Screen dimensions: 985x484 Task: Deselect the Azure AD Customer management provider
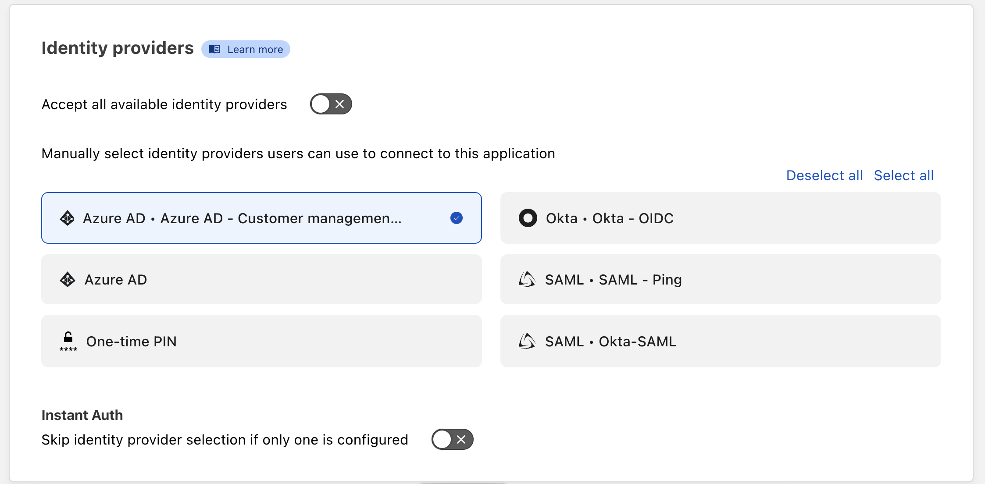coord(261,218)
